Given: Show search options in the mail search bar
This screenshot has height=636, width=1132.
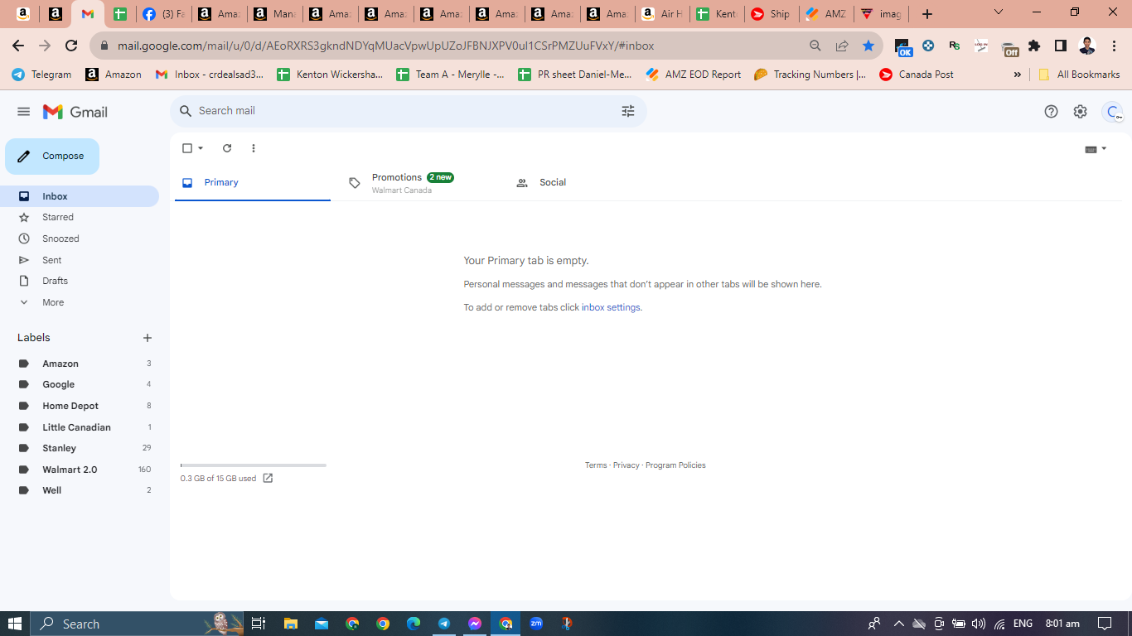Looking at the screenshot, I should click(x=628, y=111).
